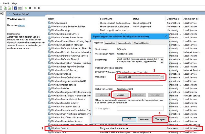Screen dimensions: 205x134
Task: Click the Toepassen button
Action: coord(160,119)
